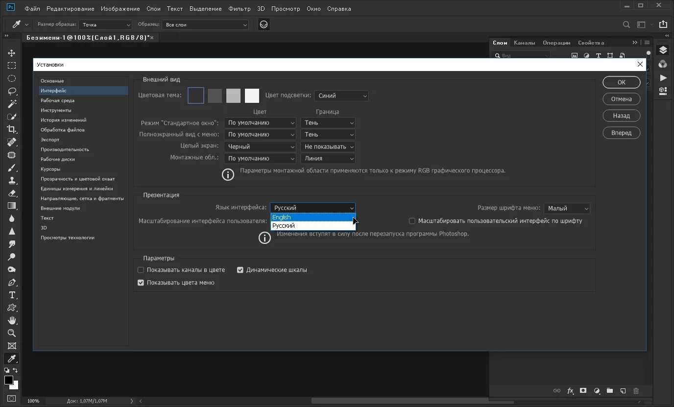The width and height of the screenshot is (674, 407).
Task: Choose Русский in the language list
Action: click(x=313, y=226)
